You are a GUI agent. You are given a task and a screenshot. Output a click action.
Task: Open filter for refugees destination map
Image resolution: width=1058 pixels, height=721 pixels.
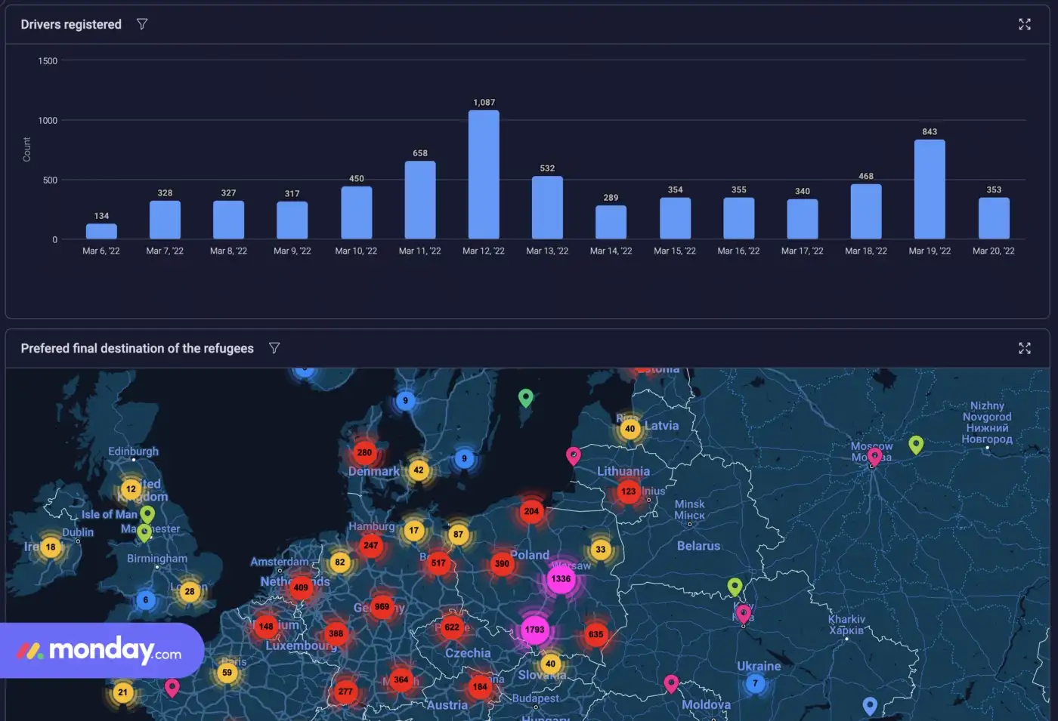coord(274,348)
